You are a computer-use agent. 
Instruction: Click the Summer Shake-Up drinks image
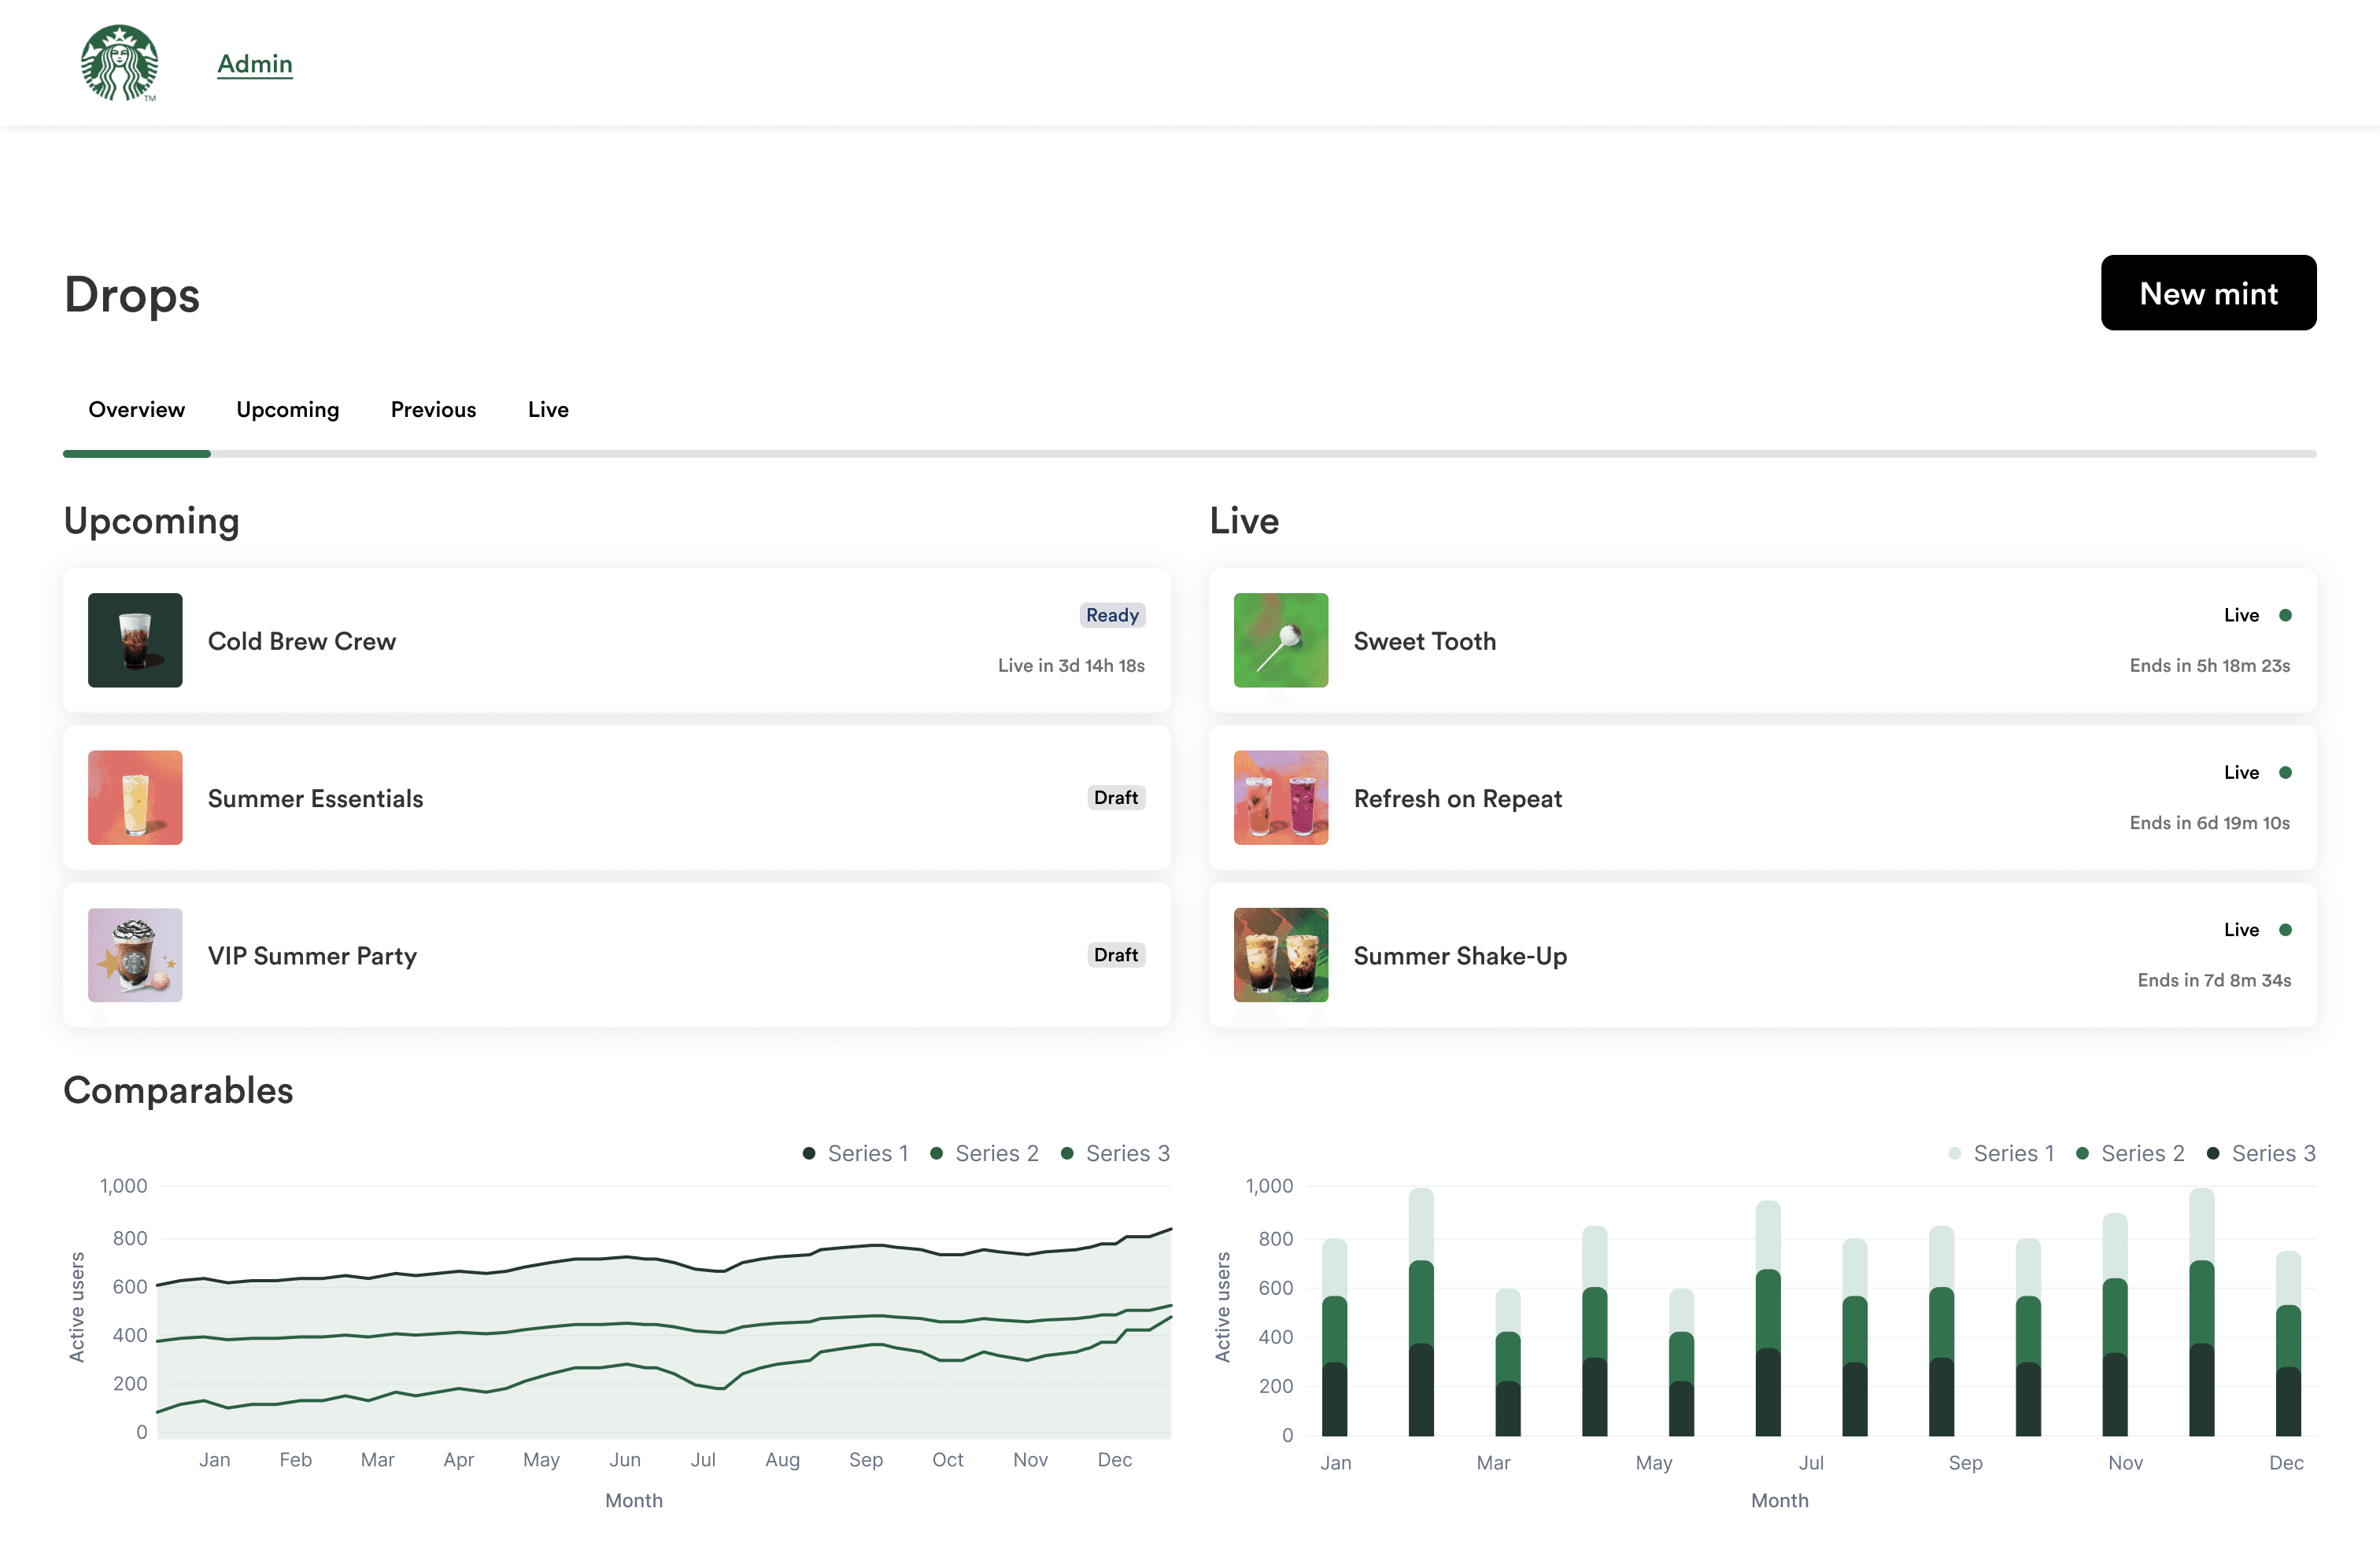tap(1280, 954)
